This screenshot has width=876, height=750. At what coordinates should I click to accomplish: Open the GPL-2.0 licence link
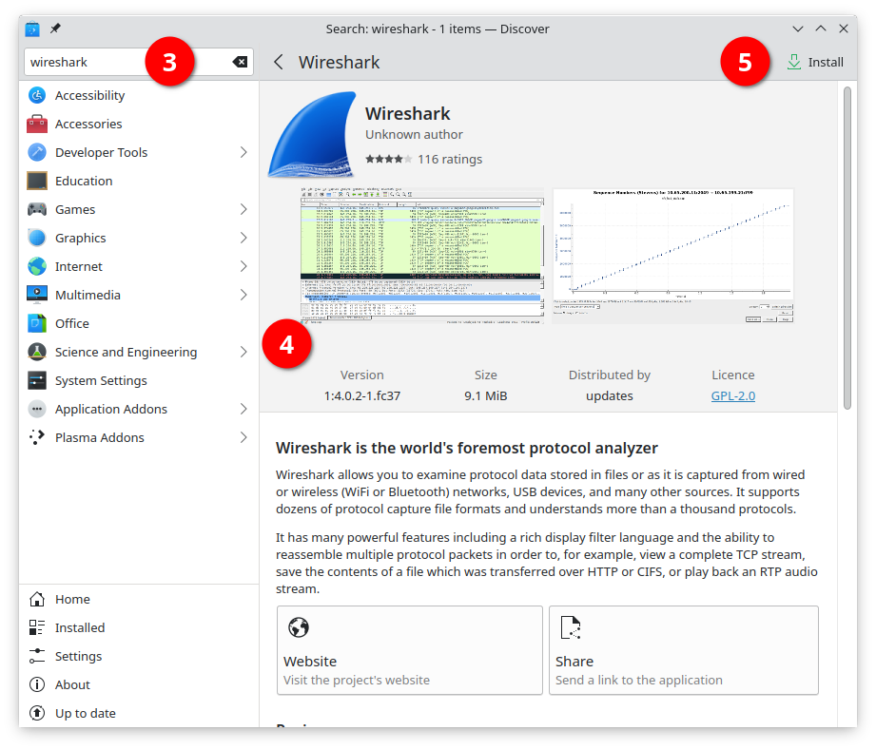732,395
